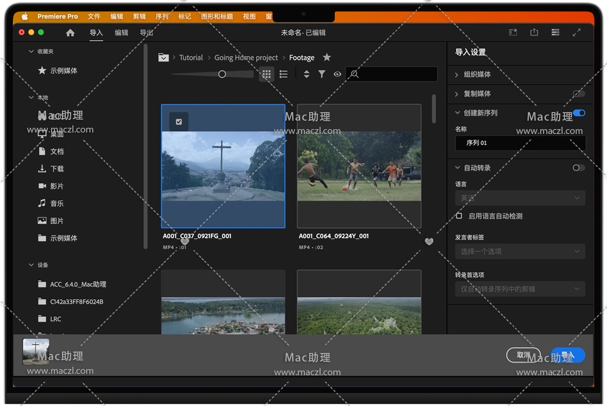Switch to grid view of media
This screenshot has width=607, height=406.
(x=267, y=74)
